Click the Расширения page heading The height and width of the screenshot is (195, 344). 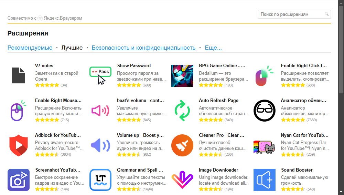tap(28, 33)
